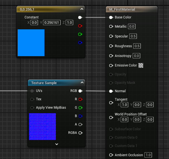Click the disabled Opacity Mask input pin
169x159 pixels.
click(111, 83)
